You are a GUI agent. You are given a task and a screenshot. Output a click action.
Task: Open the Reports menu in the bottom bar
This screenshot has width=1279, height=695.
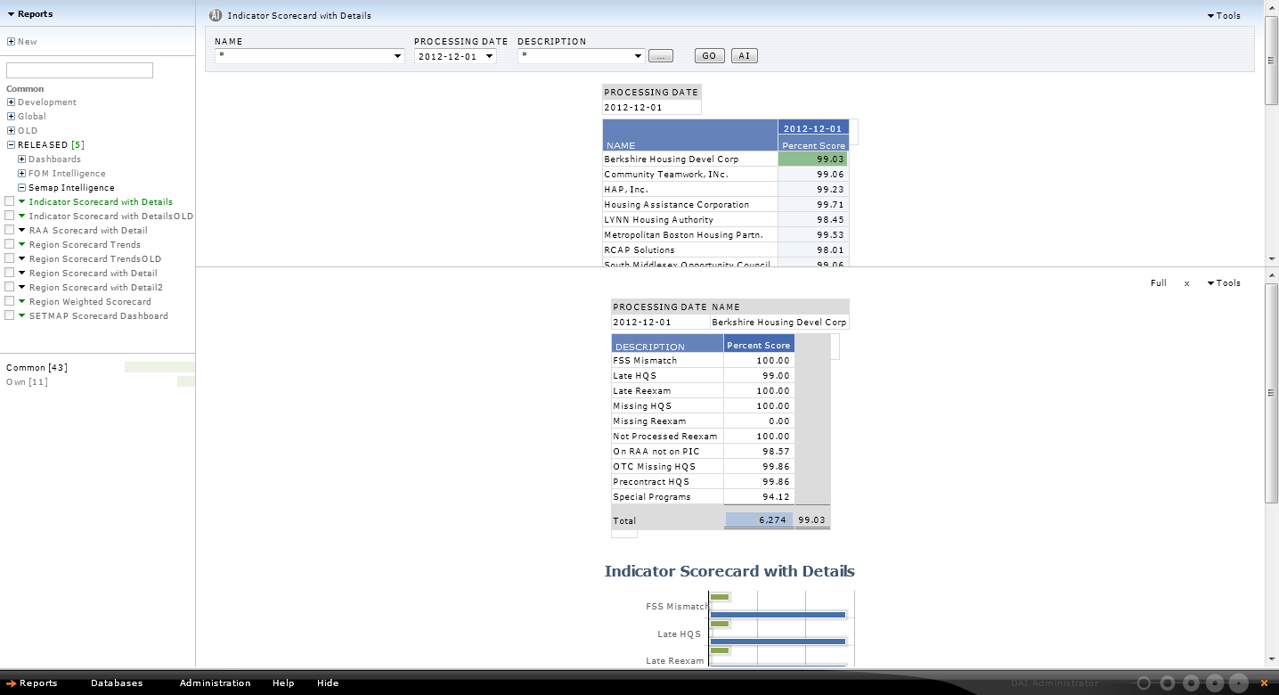38,683
